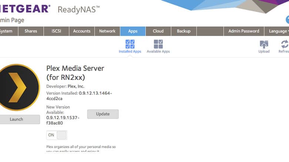The height and width of the screenshot is (162, 289).
Task: Open the Installed Apps view
Action: click(130, 47)
